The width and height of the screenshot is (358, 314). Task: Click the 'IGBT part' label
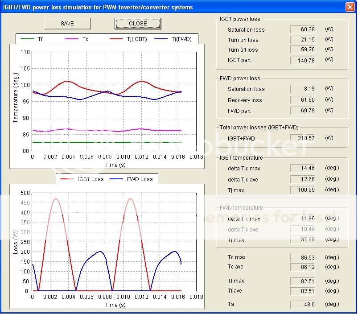click(x=239, y=60)
